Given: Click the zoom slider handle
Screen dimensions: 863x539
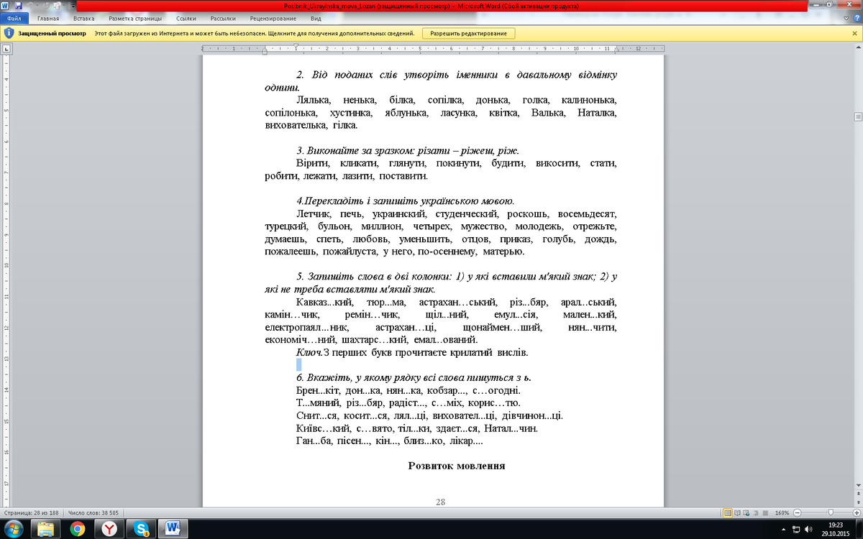Looking at the screenshot, I should (x=831, y=512).
